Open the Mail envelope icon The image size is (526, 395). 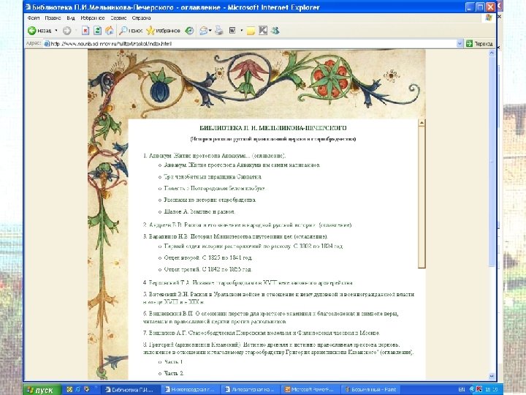point(203,31)
